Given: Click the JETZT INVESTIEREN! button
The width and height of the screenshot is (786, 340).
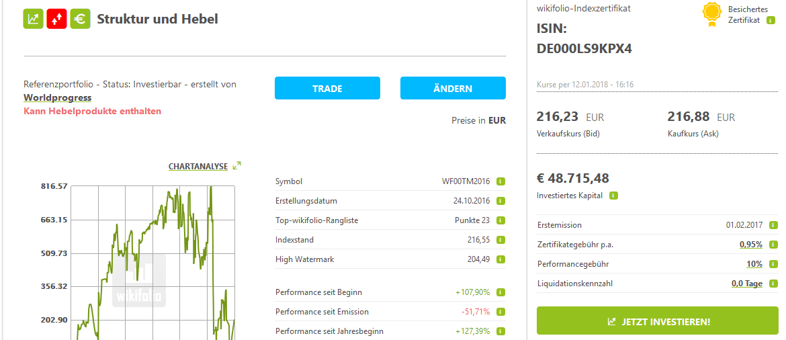Looking at the screenshot, I should coord(658,321).
